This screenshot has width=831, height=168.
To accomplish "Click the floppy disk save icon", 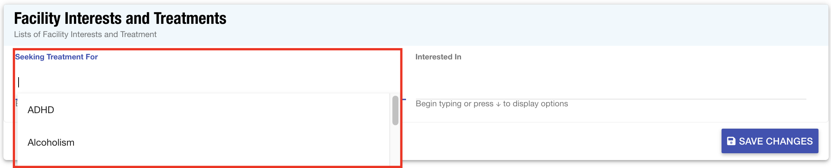I will click(731, 141).
